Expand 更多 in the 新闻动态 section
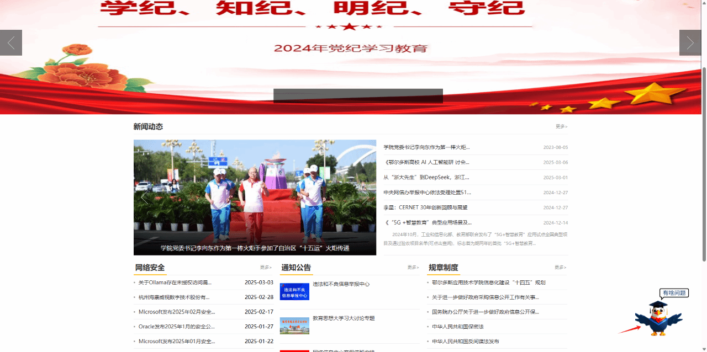 pyautogui.click(x=561, y=127)
